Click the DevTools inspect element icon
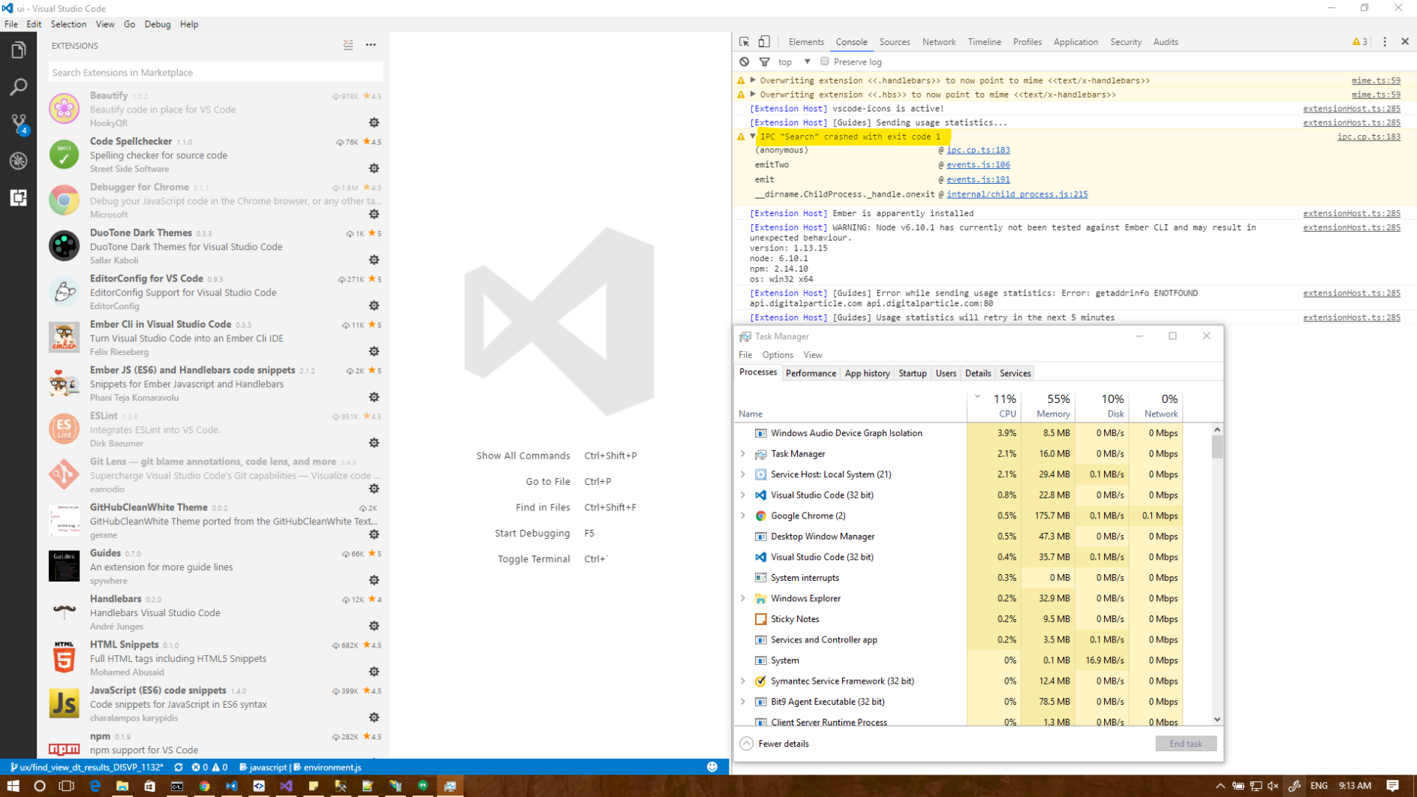 [744, 42]
